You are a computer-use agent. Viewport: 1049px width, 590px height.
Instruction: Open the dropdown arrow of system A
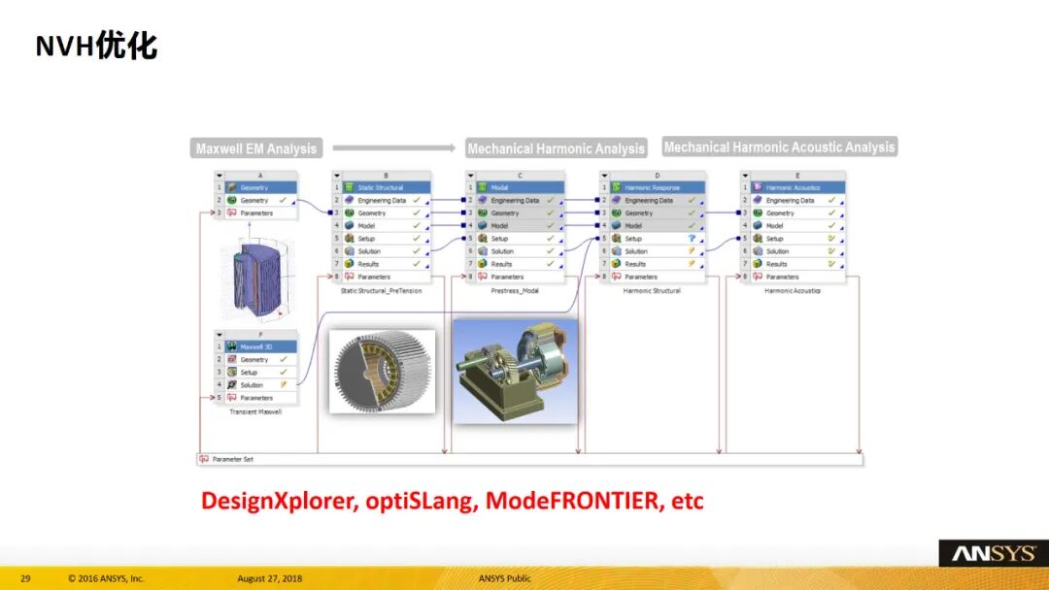(x=220, y=176)
